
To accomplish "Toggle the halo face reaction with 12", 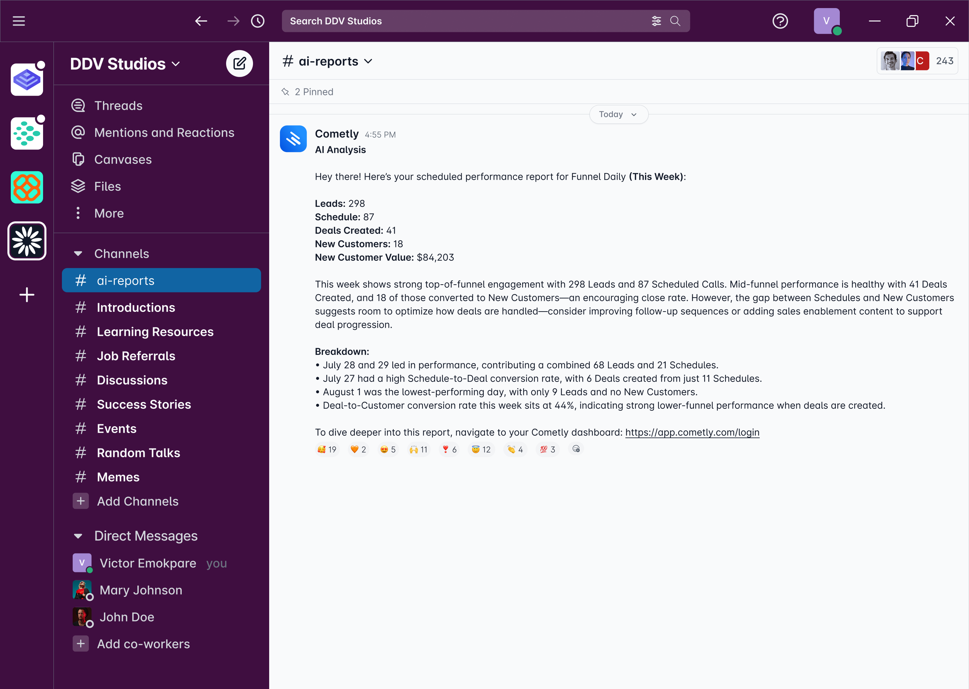I will [481, 449].
